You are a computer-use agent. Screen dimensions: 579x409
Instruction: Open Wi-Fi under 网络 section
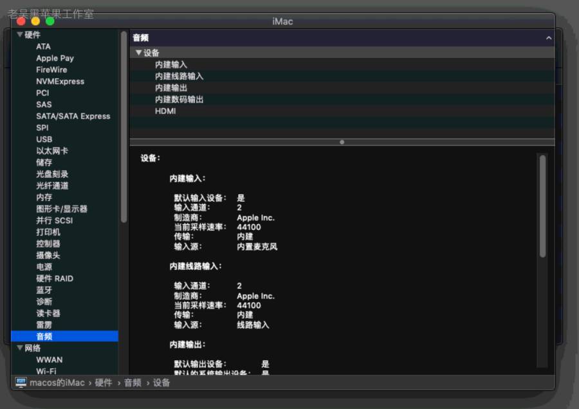(46, 371)
